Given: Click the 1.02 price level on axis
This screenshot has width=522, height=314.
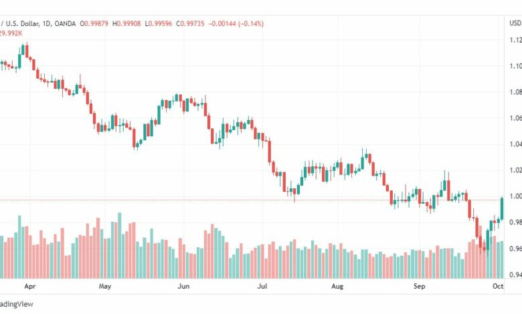Looking at the screenshot, I should tap(515, 170).
